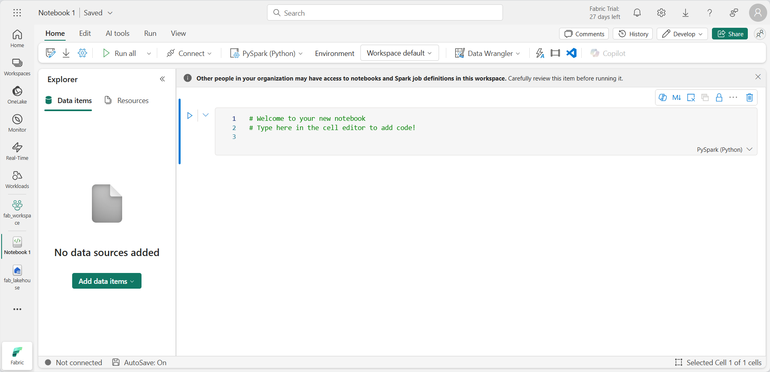
Task: Select the Resources explorer tab
Action: [127, 100]
